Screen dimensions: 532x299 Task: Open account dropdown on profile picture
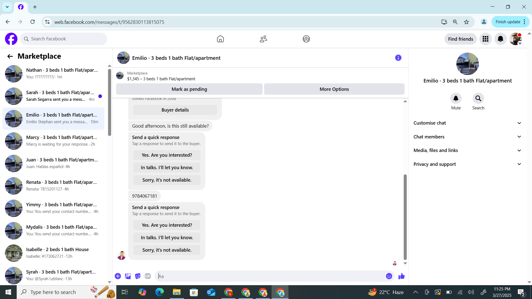(516, 39)
